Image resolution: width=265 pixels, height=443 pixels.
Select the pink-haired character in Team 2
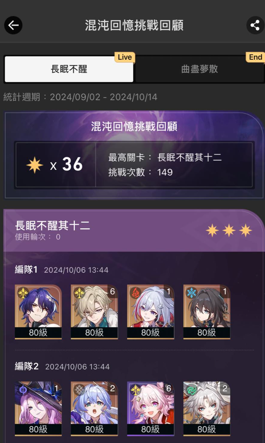coord(150,408)
